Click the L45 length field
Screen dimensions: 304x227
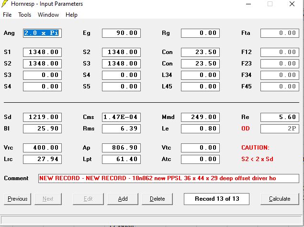coord(200,86)
